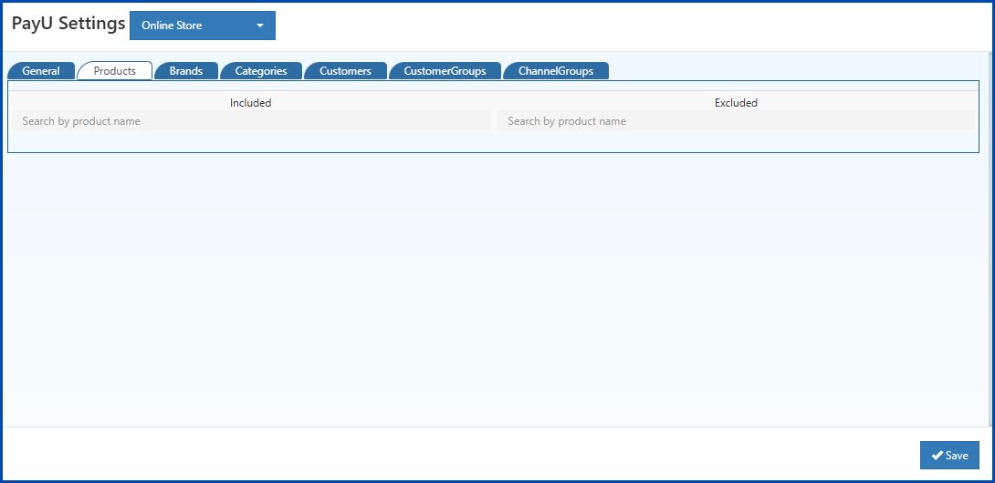The width and height of the screenshot is (995, 483).
Task: Save the PayU settings
Action: pos(949,455)
